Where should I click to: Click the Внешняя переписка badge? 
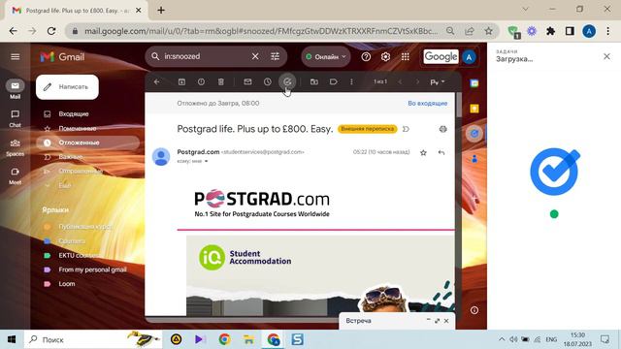click(x=367, y=129)
